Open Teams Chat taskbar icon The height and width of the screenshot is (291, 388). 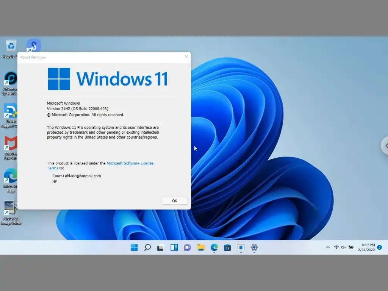(x=187, y=247)
